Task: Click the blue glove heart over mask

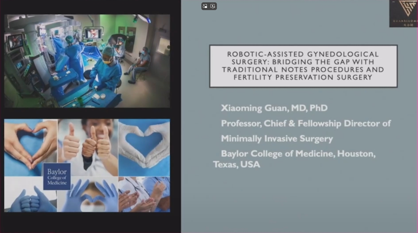Action: coord(88,197)
